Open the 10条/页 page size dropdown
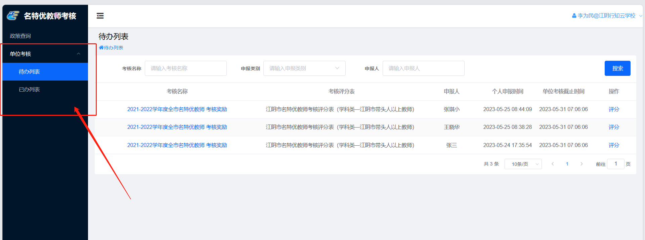The width and height of the screenshot is (645, 240). click(x=523, y=164)
